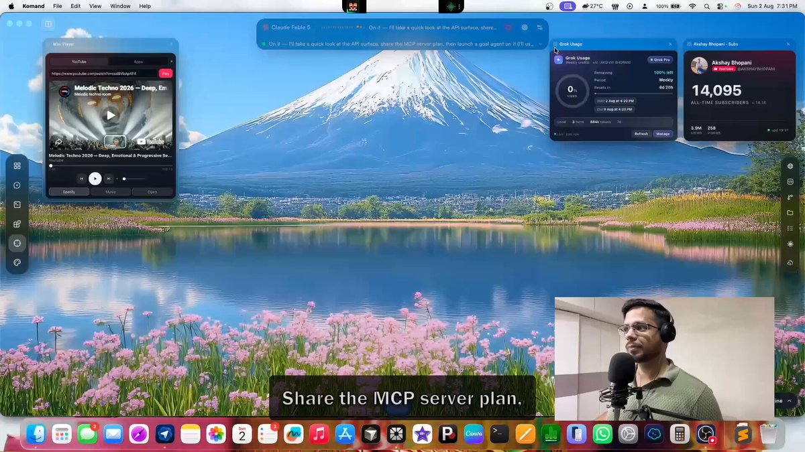This screenshot has width=805, height=452.
Task: Click the YouTube logo on the video
Action: (151, 141)
